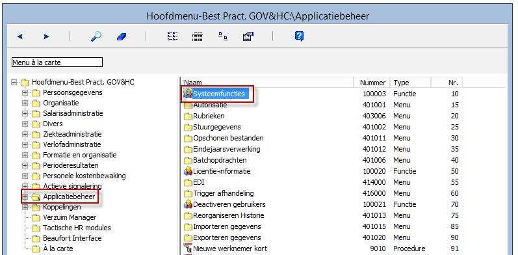This screenshot has height=255, width=518.
Task: Select Applicatiebeheer in the tree
Action: [x=69, y=197]
